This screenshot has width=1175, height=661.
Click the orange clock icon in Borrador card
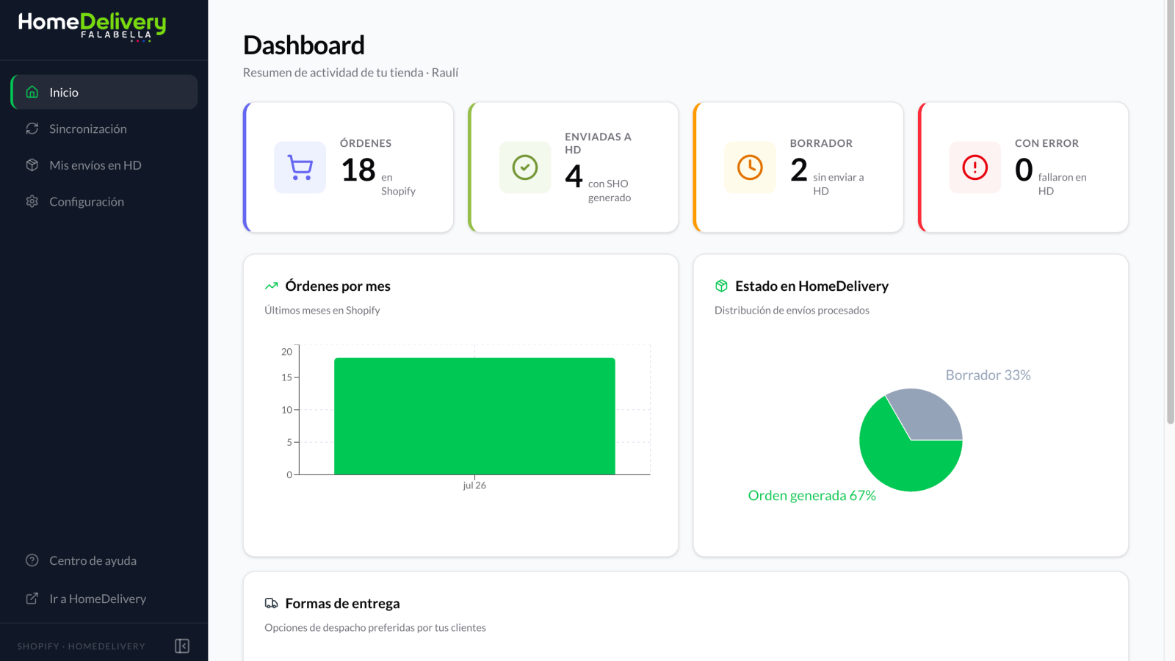click(x=750, y=167)
